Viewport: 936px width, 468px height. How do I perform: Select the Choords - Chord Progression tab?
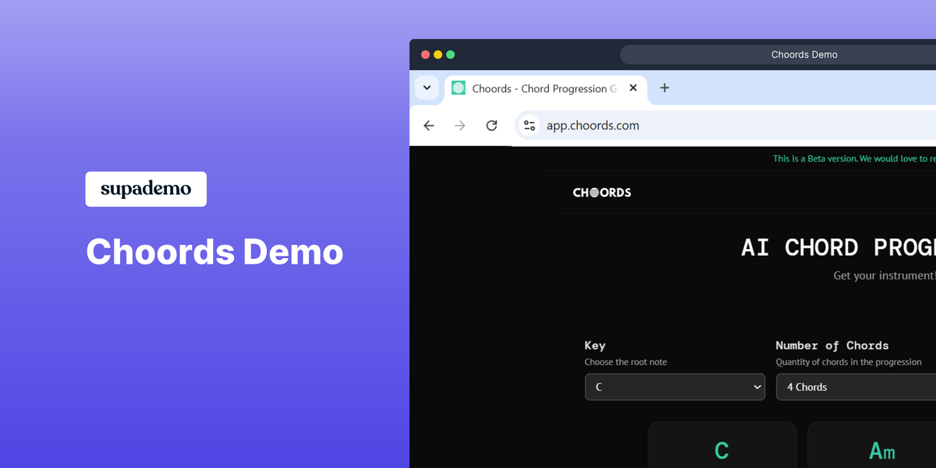click(545, 89)
